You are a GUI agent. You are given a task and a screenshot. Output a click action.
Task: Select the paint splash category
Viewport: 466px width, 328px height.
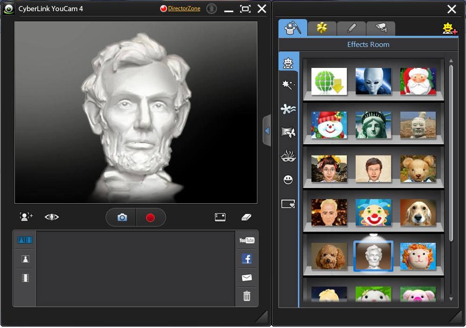coord(288,109)
